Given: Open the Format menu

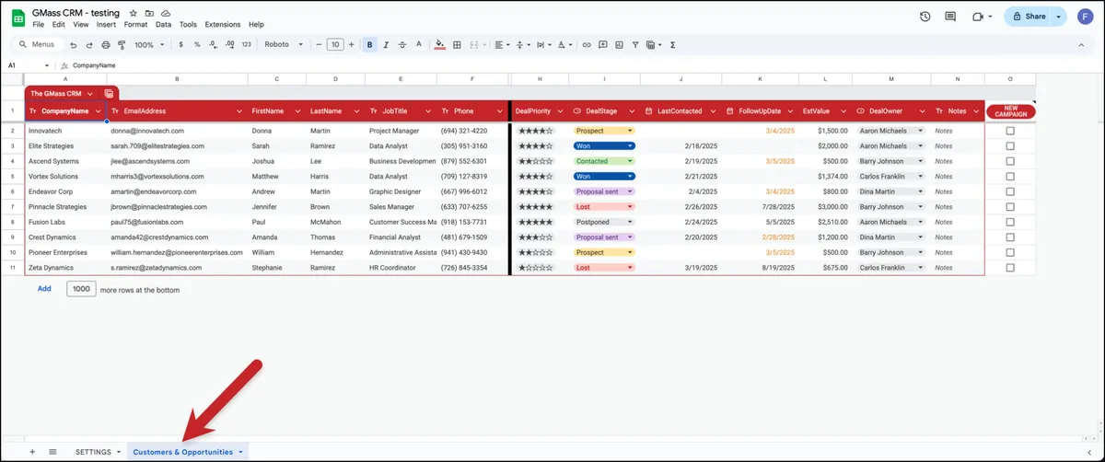Looking at the screenshot, I should tap(134, 25).
